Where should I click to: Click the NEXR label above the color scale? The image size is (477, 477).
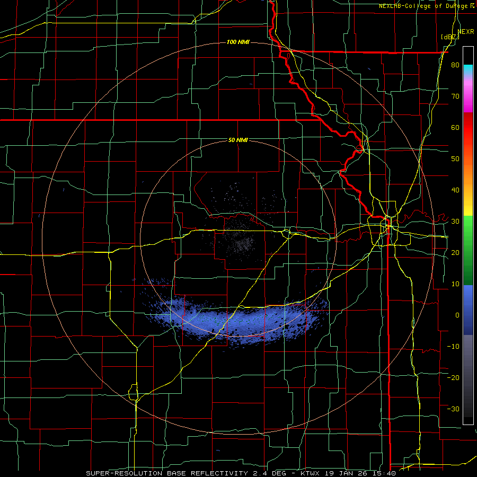click(x=466, y=31)
